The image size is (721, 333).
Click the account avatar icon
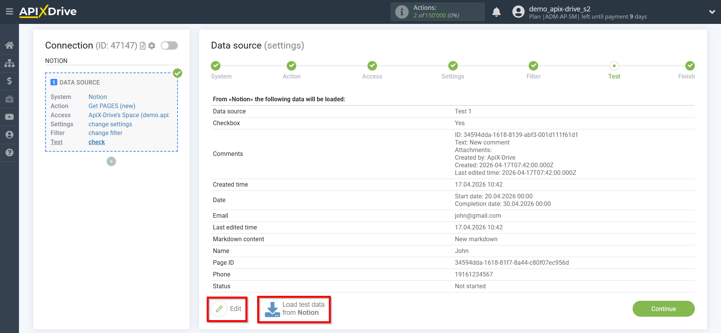(x=518, y=12)
